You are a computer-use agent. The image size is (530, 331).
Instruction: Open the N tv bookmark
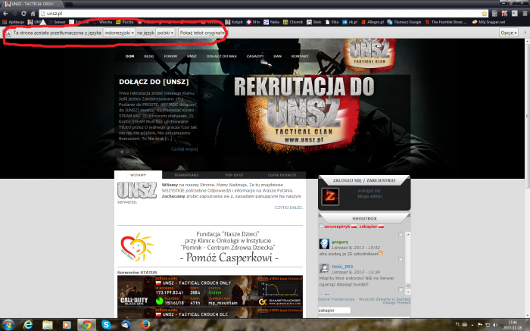[x=253, y=22]
